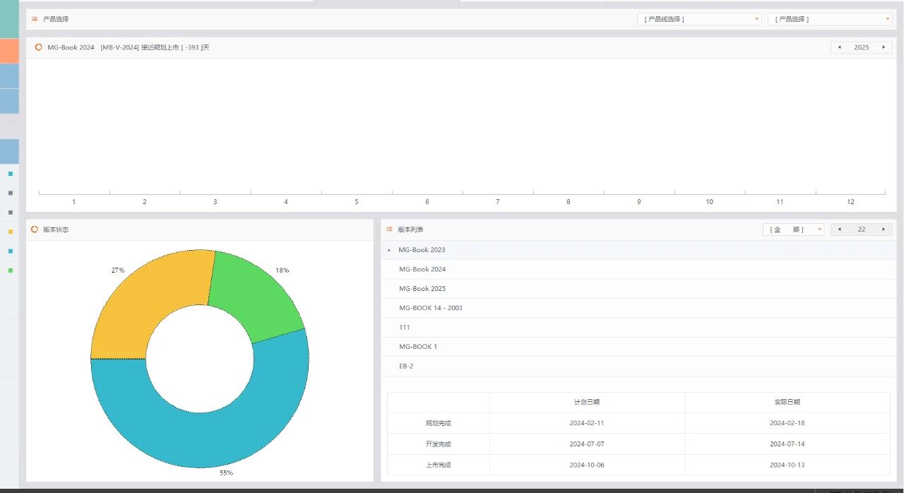The image size is (904, 493).
Task: Open the 产品线选择 dropdown
Action: tap(698, 19)
